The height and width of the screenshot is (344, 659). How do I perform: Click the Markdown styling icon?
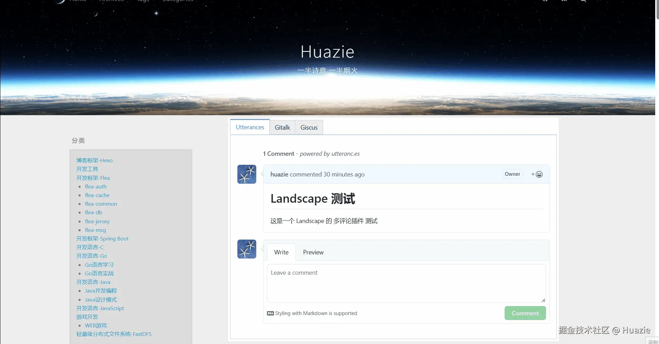coord(270,313)
